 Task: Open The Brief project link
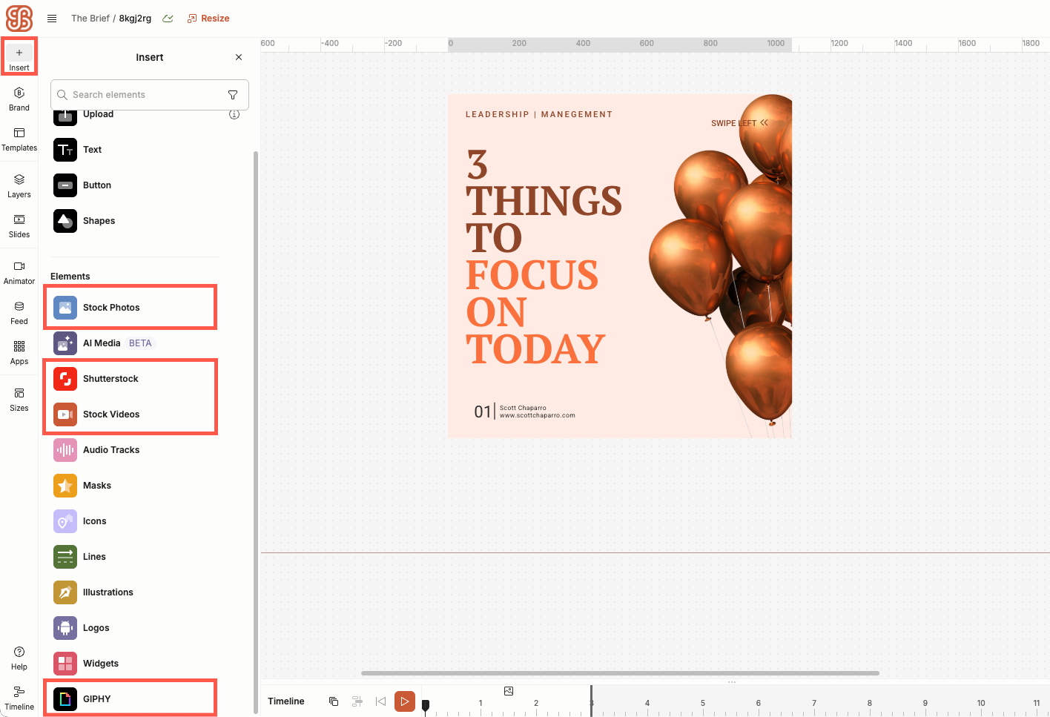90,19
